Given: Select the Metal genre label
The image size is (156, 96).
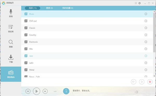Looking at the screenshot, I should tap(32, 70).
